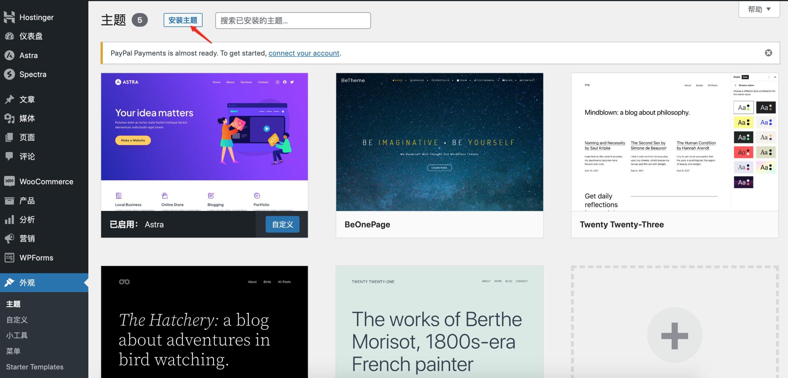Click the Spectra icon in sidebar
The height and width of the screenshot is (378, 788).
pyautogui.click(x=9, y=74)
